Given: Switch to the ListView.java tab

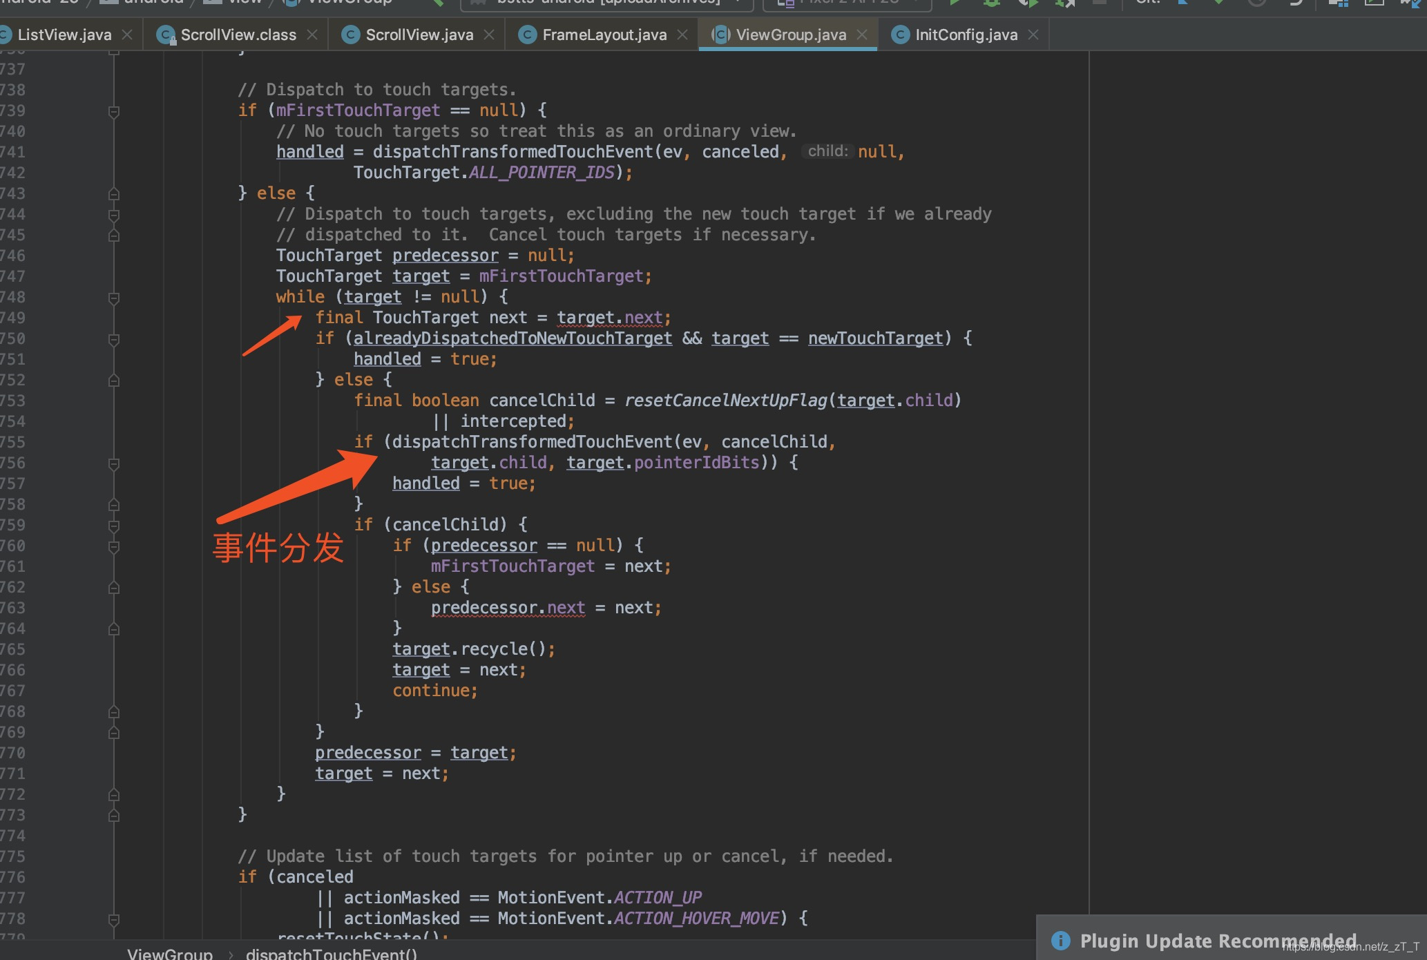Looking at the screenshot, I should pyautogui.click(x=64, y=35).
